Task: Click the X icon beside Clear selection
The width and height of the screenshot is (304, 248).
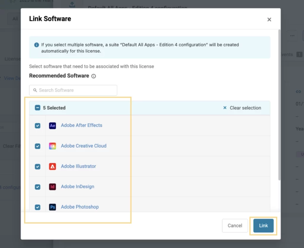Action: tap(225, 108)
